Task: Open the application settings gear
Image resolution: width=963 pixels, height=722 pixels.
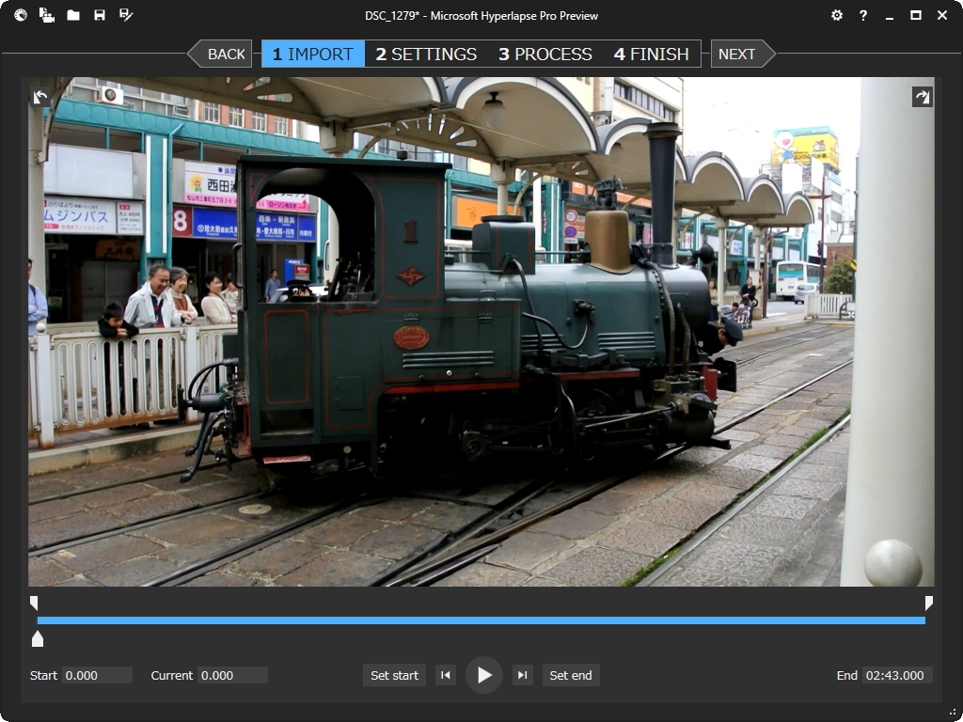Action: (836, 15)
